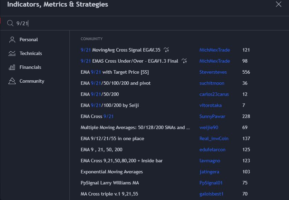The height and width of the screenshot is (200, 289).
Task: Open author MichMexTrade profile link
Action: [x=214, y=50]
